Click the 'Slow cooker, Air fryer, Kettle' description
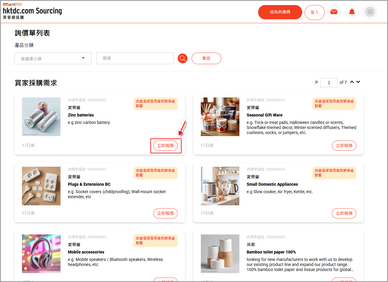 point(280,192)
